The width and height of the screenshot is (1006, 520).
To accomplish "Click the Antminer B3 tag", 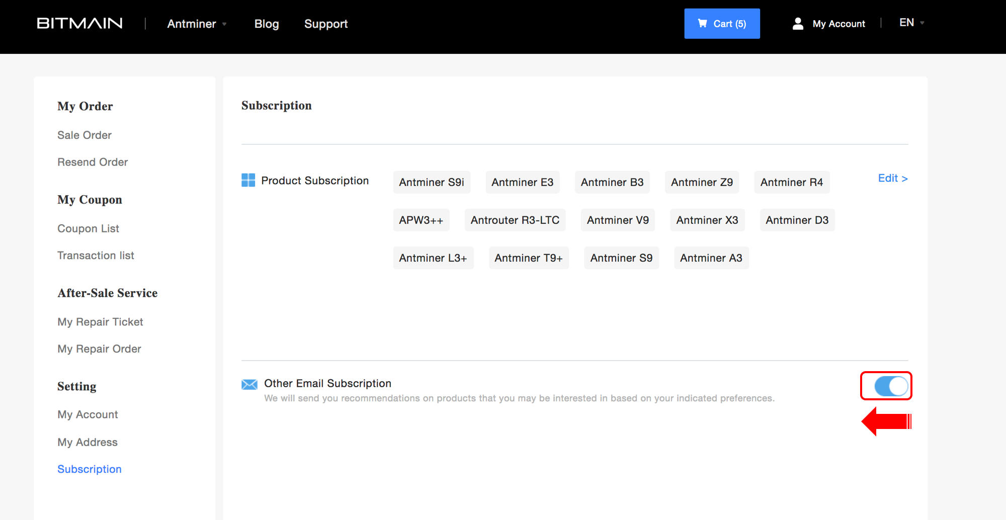I will [x=612, y=182].
